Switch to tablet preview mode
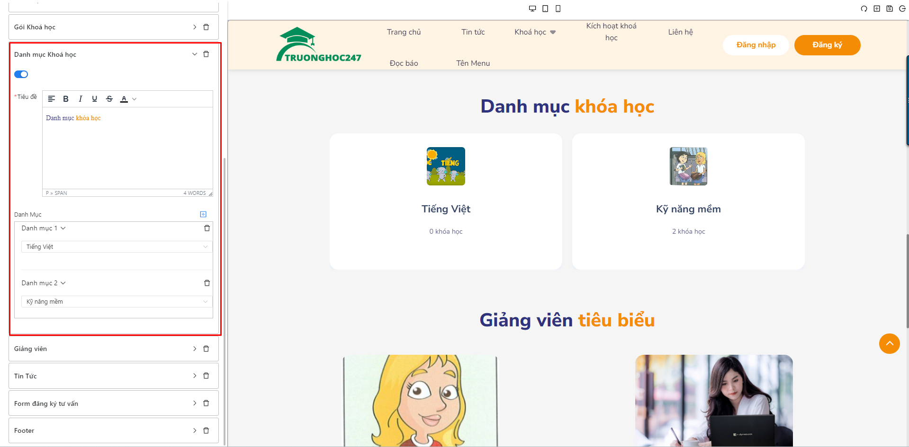The height and width of the screenshot is (447, 909). 545,9
